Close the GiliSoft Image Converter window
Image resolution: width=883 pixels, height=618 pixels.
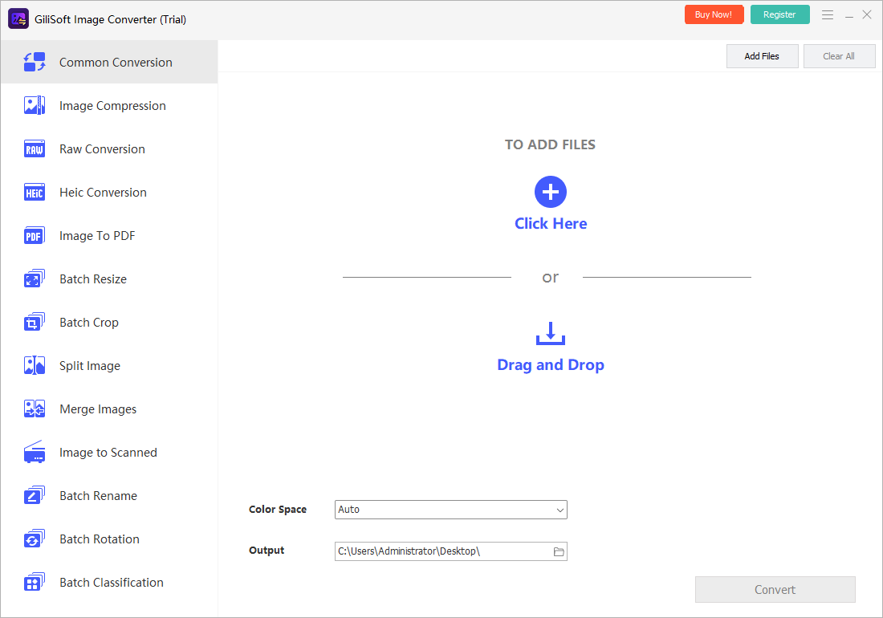click(x=867, y=14)
